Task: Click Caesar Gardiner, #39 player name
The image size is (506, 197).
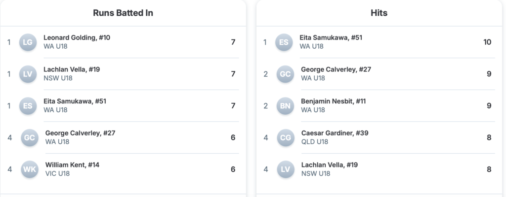Action: click(x=335, y=133)
